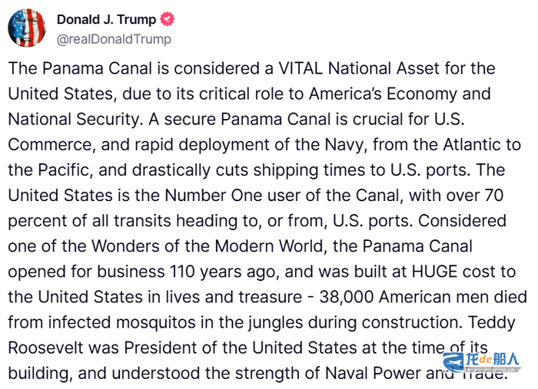Click the word Pacific in the post
The image size is (538, 389).
(59, 170)
